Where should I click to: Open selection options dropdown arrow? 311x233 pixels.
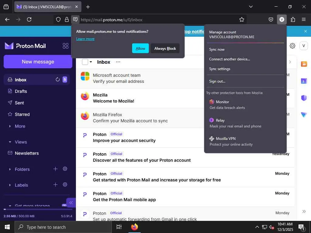pos(91,62)
